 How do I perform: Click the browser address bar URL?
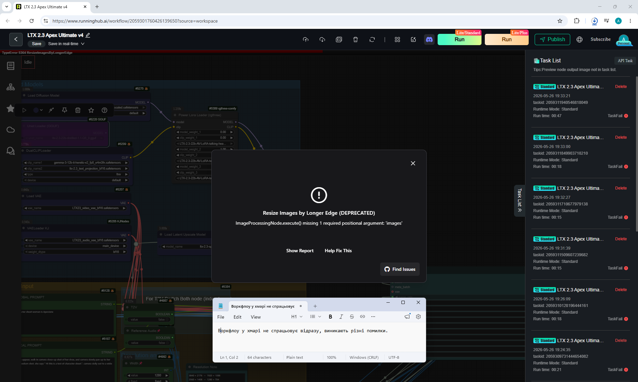click(135, 21)
